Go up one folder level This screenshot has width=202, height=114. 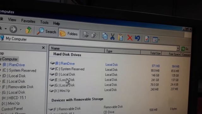(x=28, y=30)
